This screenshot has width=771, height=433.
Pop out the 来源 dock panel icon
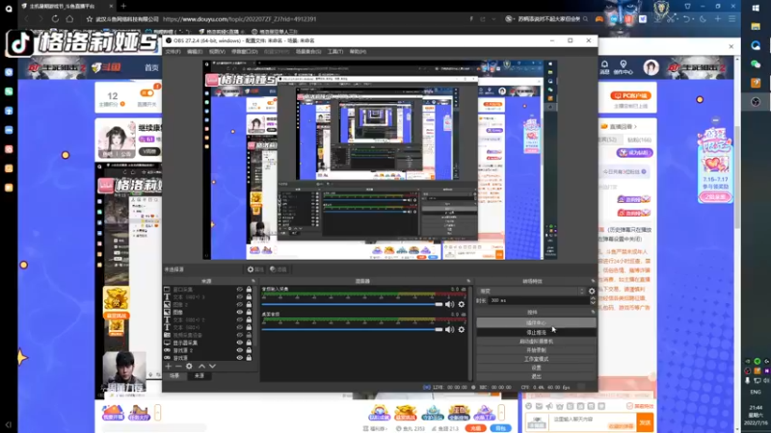click(x=253, y=281)
